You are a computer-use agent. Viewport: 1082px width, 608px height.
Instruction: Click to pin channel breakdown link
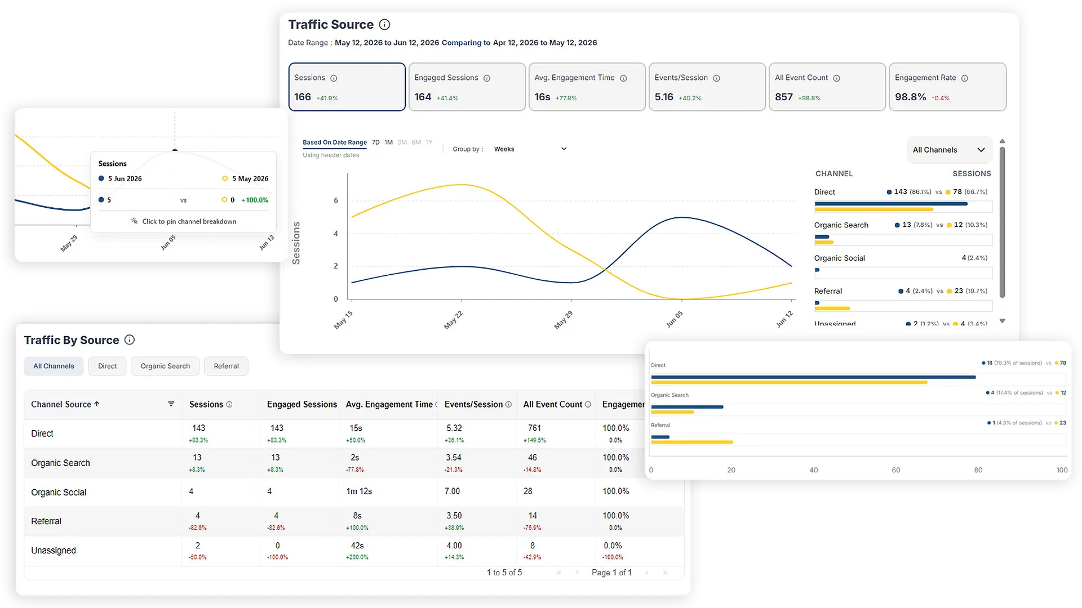(x=184, y=221)
